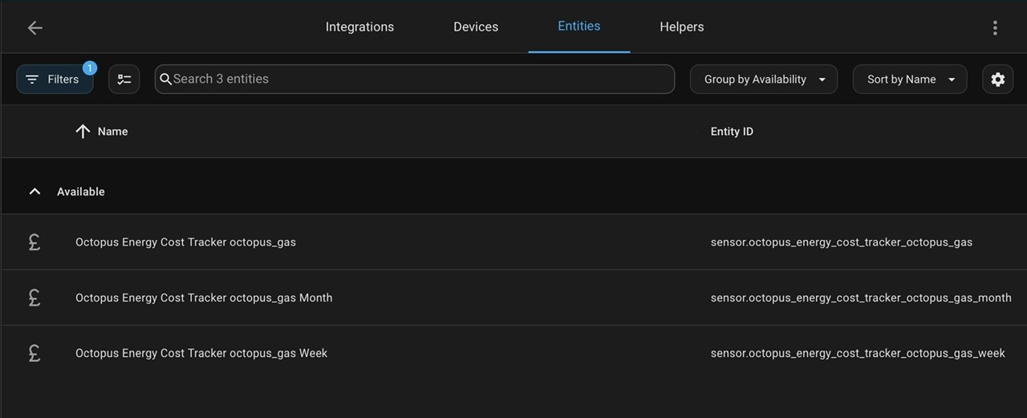1027x418 pixels.
Task: Enable selection mode checklist icon
Action: click(124, 79)
